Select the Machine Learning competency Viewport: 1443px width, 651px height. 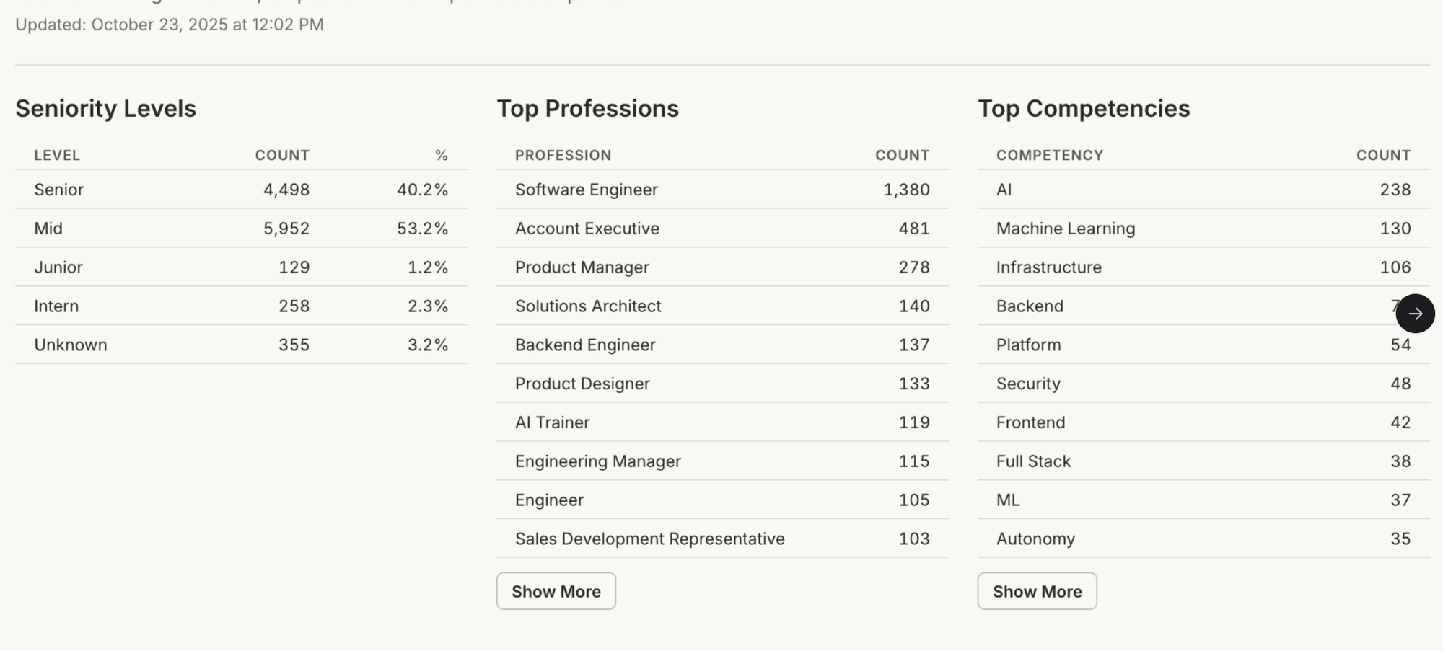point(1203,229)
